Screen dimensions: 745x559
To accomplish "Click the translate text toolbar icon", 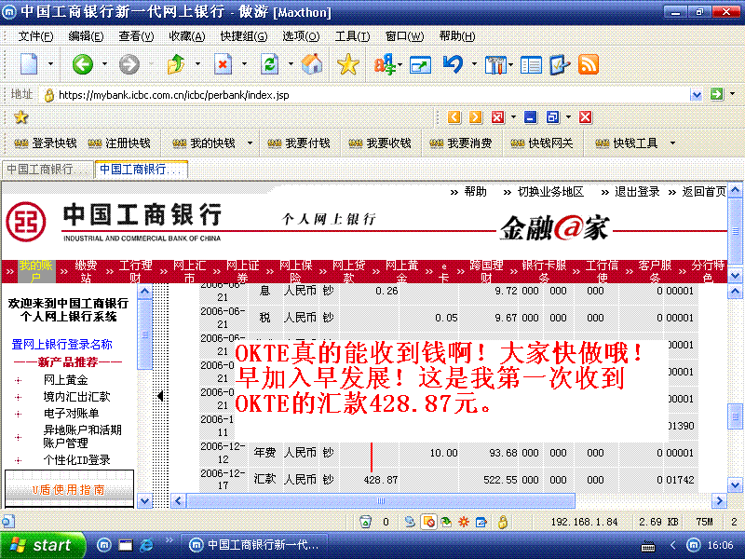I will point(385,64).
